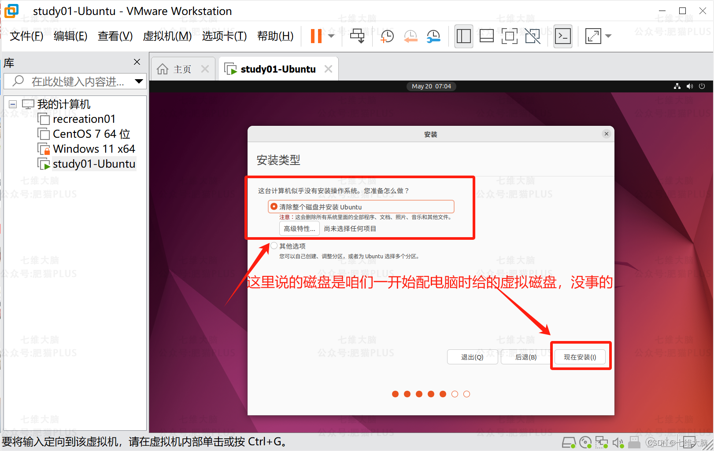Click the network adapter status bar icon
This screenshot has height=451, width=714.
click(601, 442)
